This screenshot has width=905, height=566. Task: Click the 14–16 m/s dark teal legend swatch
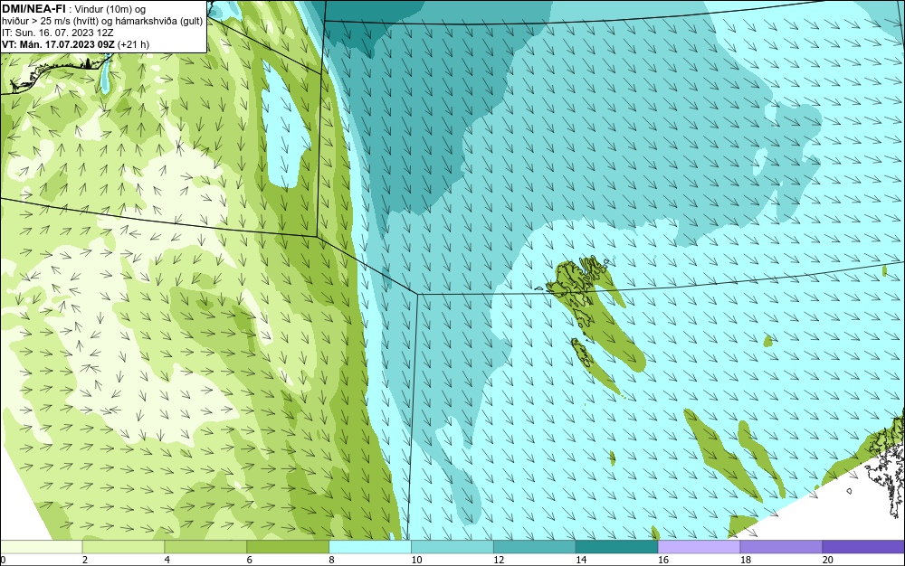(x=617, y=547)
